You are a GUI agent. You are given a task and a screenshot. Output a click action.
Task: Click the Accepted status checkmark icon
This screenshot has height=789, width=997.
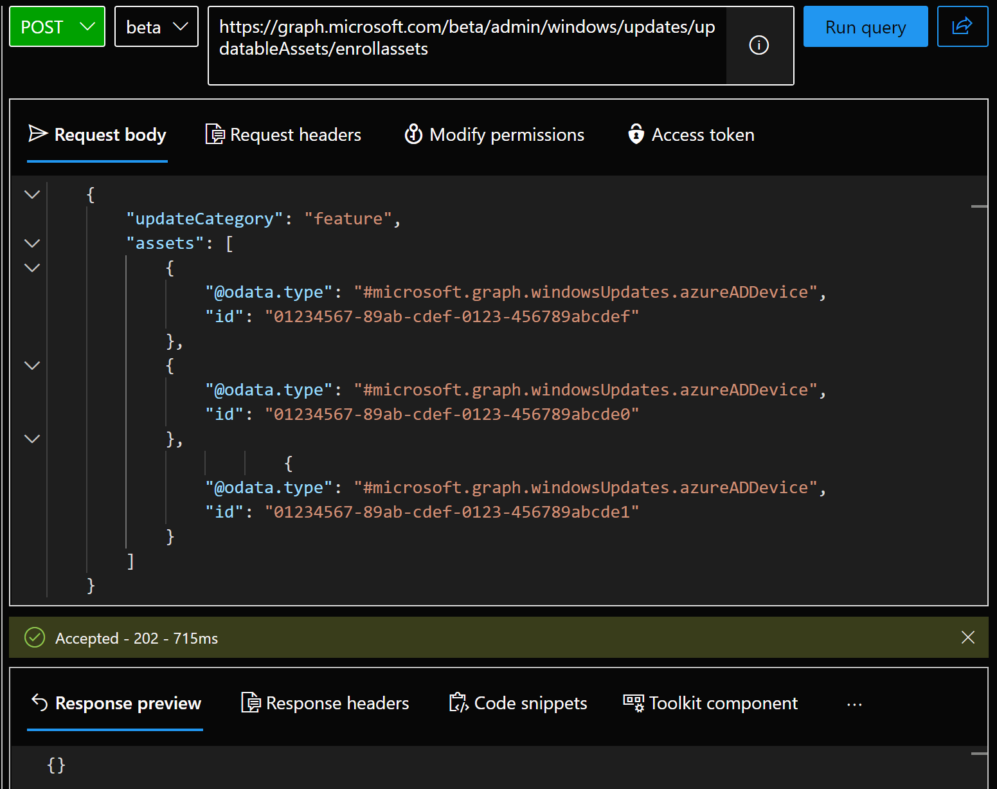34,638
